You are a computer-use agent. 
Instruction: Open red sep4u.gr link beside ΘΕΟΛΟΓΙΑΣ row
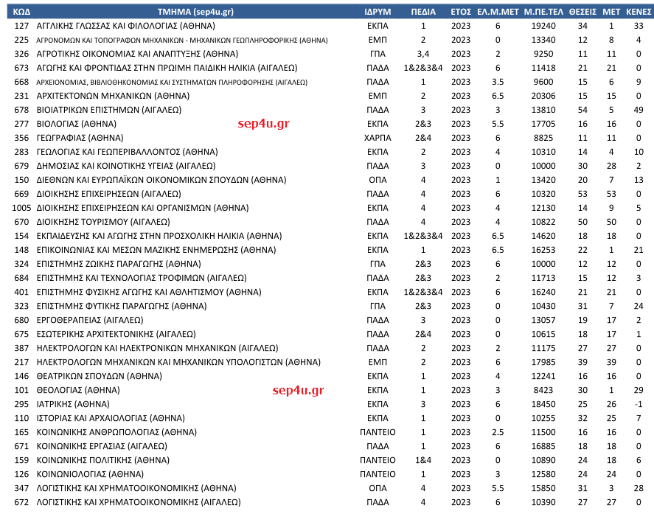[x=298, y=390]
